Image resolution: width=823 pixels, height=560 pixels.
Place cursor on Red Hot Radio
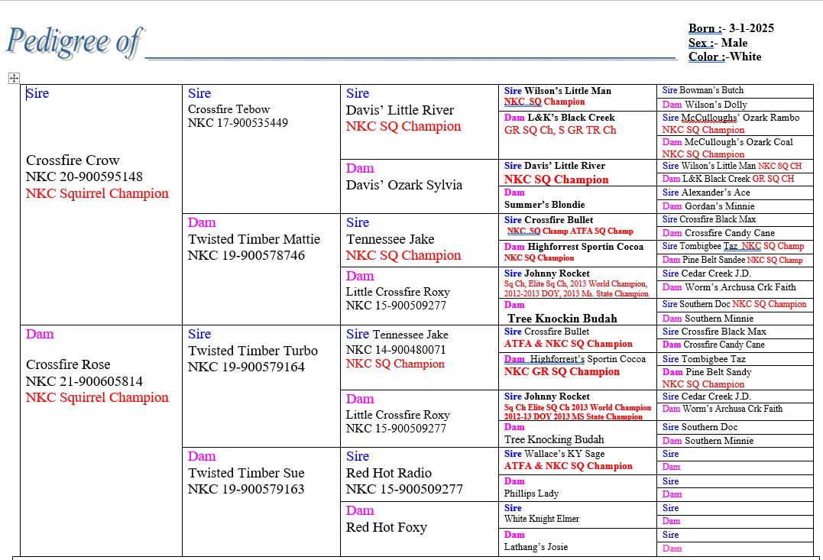point(388,473)
